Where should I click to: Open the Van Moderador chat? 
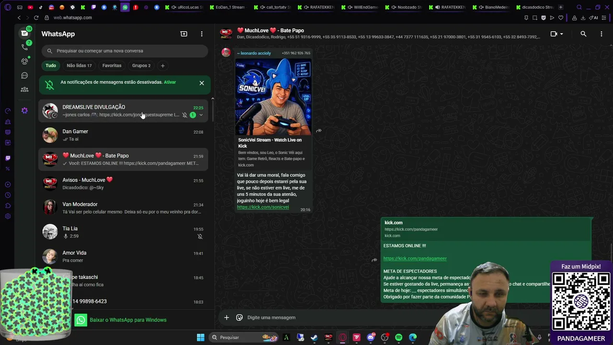pyautogui.click(x=124, y=208)
